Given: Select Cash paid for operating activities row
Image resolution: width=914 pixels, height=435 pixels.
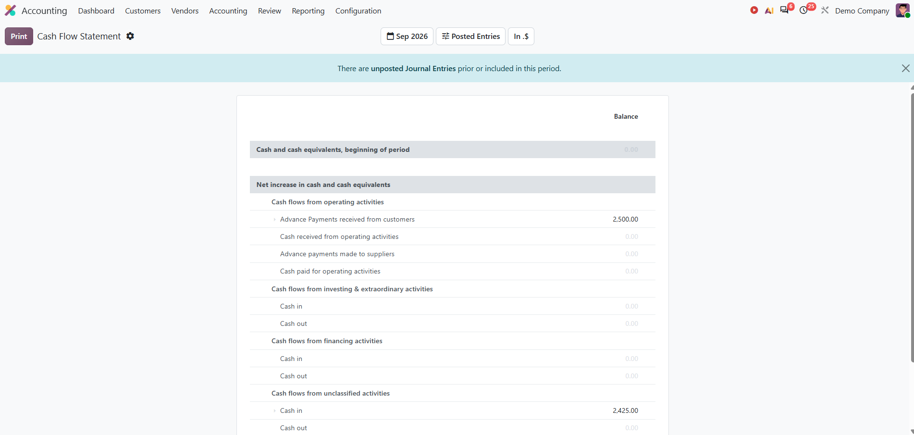Looking at the screenshot, I should pyautogui.click(x=452, y=271).
